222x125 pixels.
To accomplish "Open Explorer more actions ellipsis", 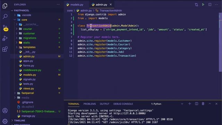I will (x=58, y=5).
